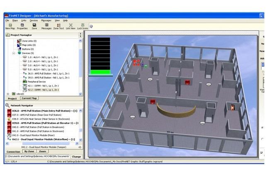Select the orange device in the right room
Screen dimensions: 267x175
click(x=232, y=107)
